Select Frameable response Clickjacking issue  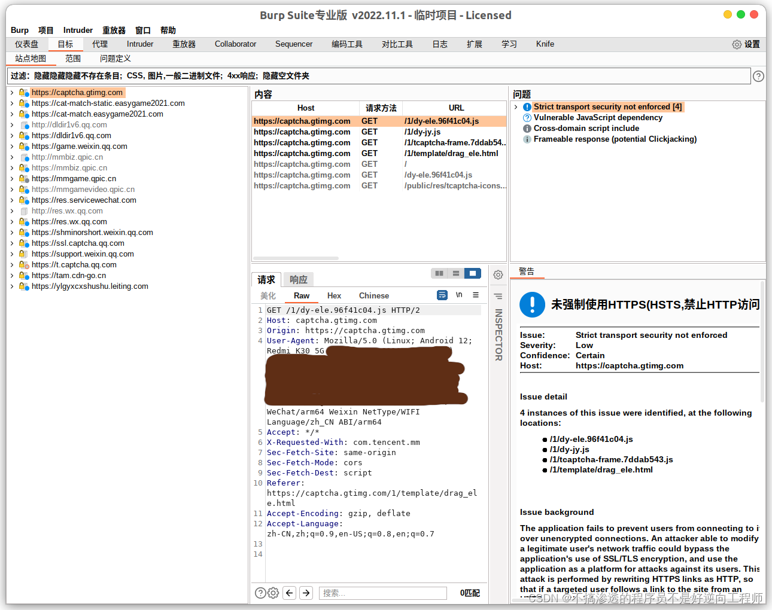[x=615, y=139]
